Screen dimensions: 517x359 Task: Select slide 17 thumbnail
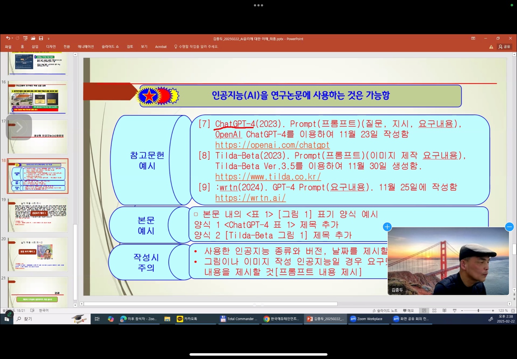pyautogui.click(x=38, y=137)
